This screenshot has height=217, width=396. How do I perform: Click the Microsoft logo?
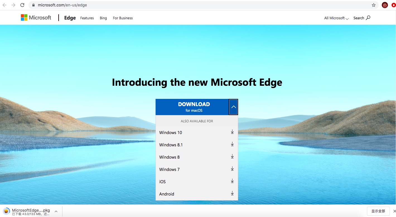[x=36, y=18]
